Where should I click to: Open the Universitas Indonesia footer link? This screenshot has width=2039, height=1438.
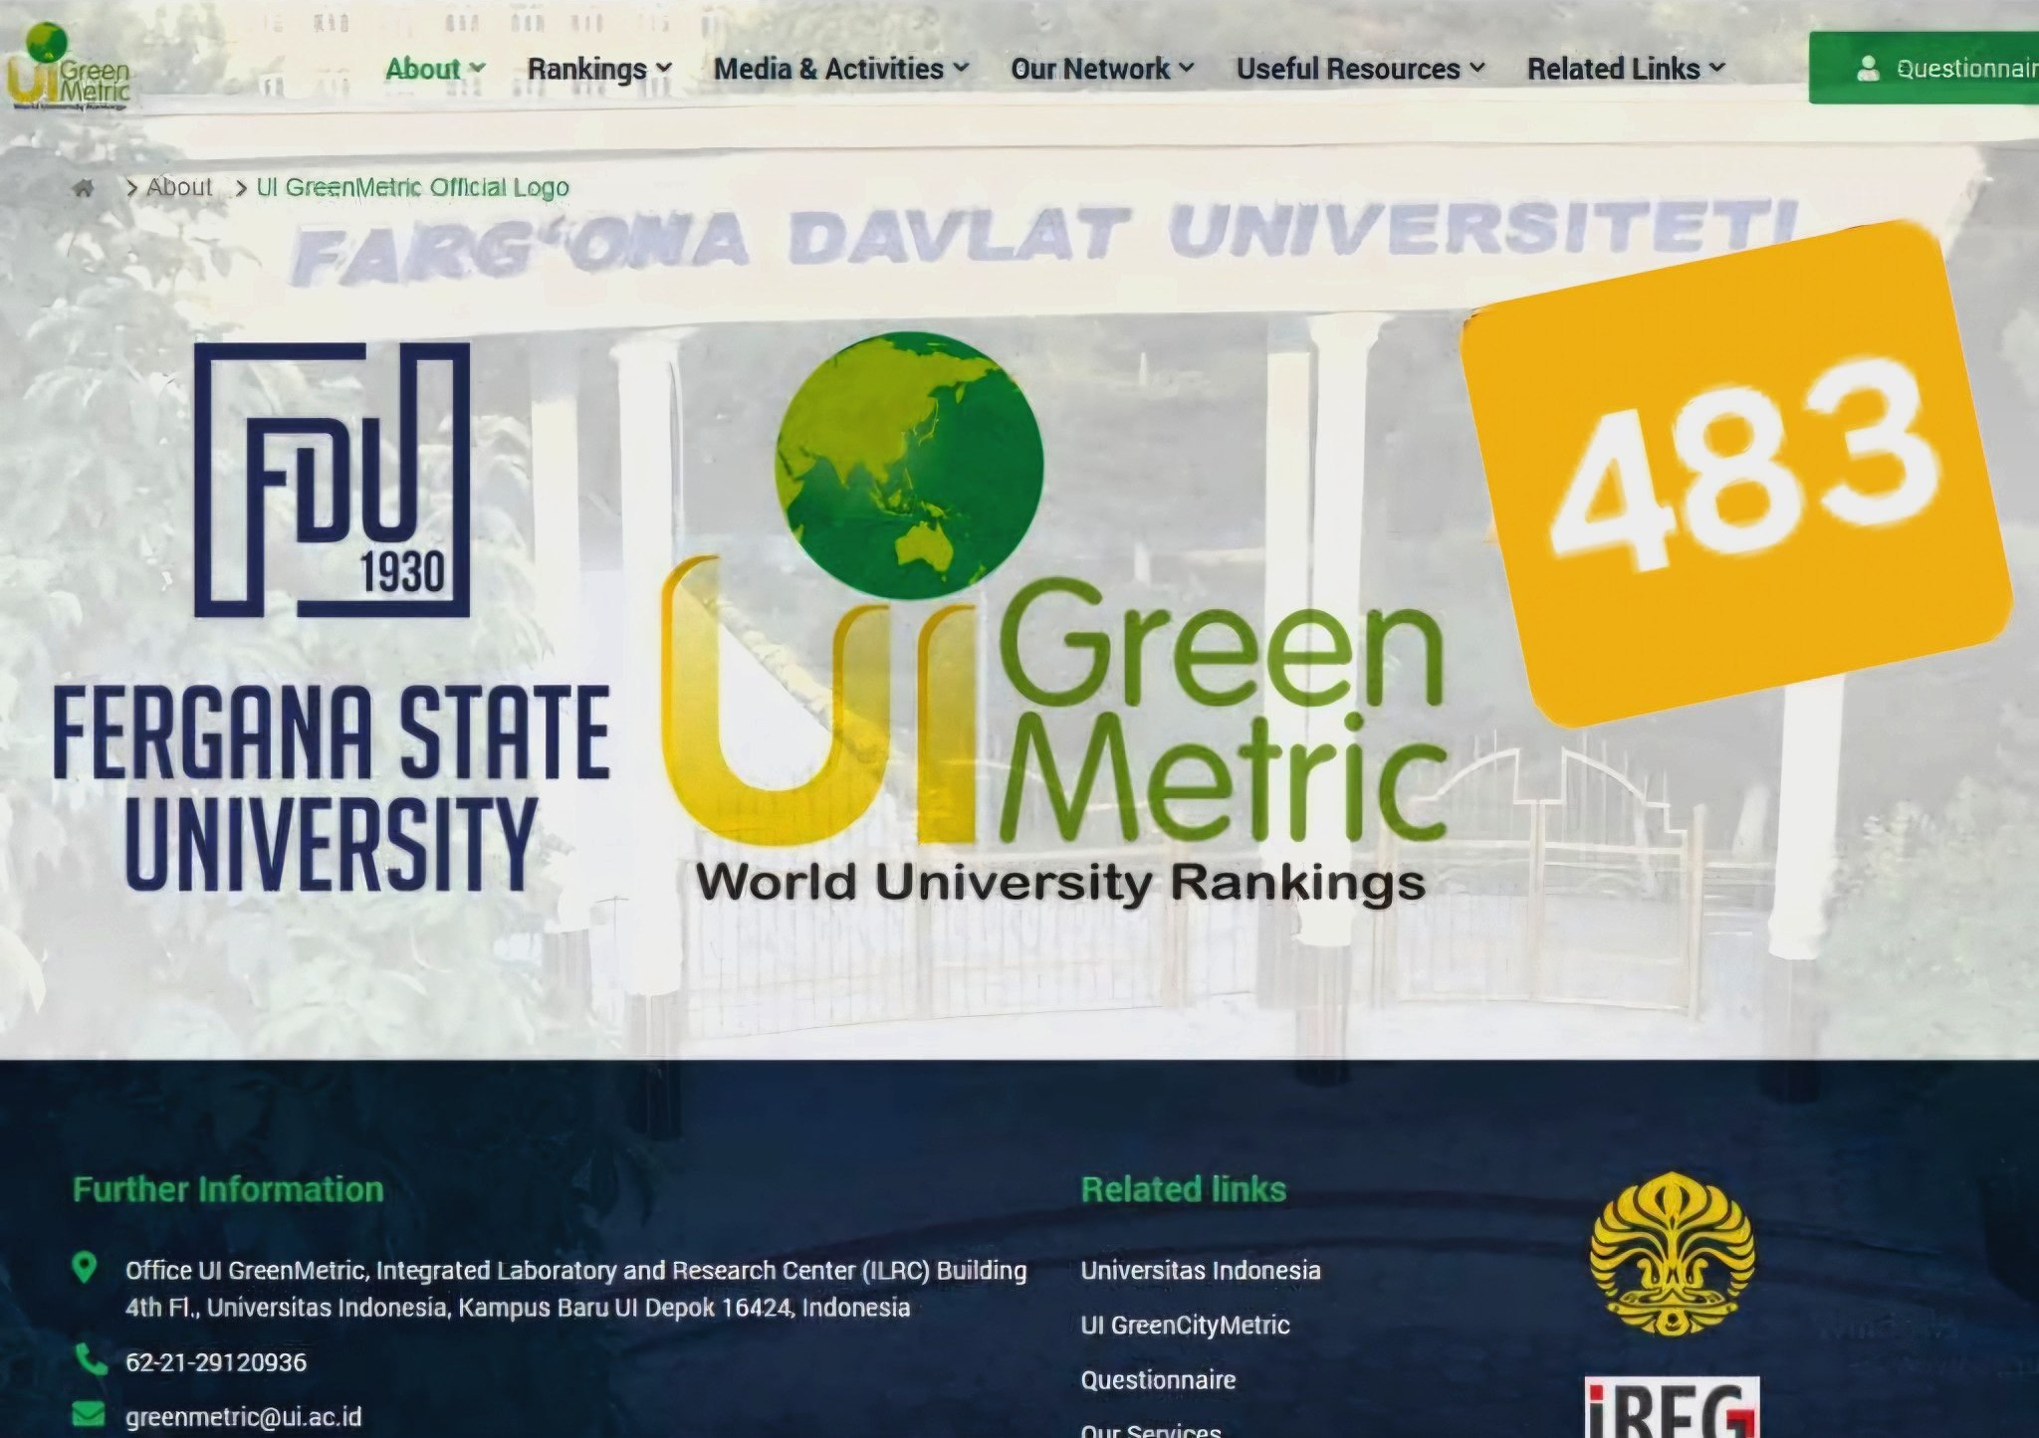point(1200,1271)
